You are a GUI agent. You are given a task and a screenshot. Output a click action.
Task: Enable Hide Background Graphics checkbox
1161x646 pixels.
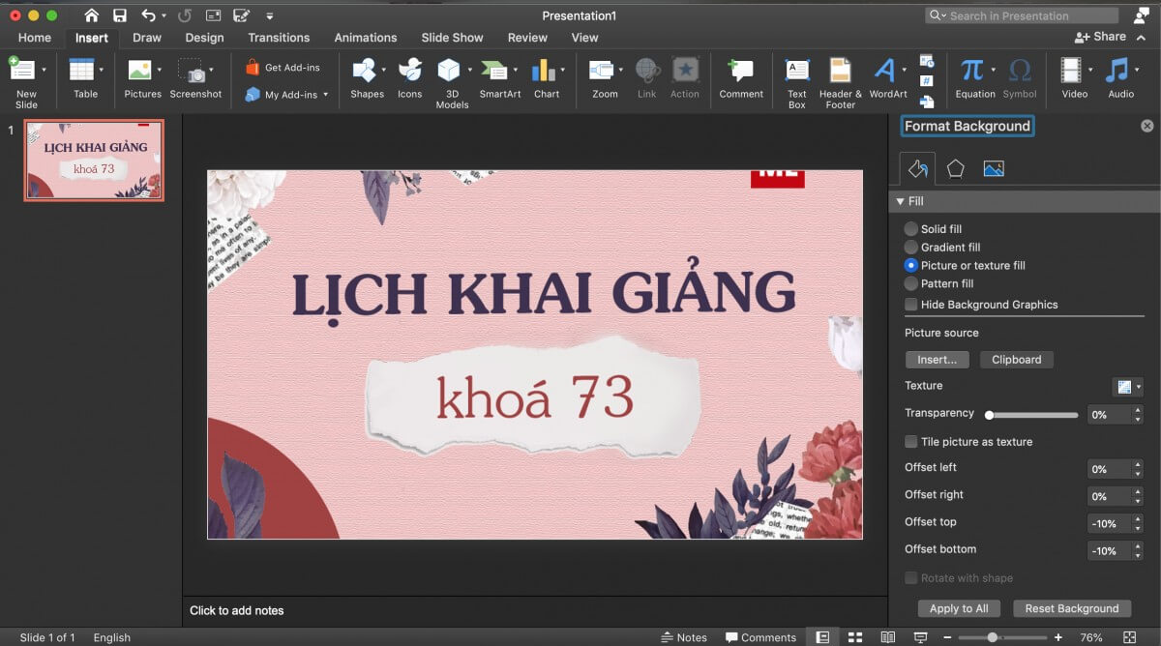(911, 305)
